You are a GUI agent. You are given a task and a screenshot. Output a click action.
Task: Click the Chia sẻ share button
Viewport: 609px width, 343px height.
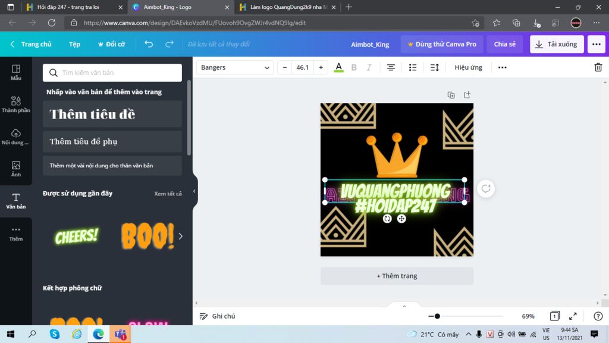(x=504, y=44)
